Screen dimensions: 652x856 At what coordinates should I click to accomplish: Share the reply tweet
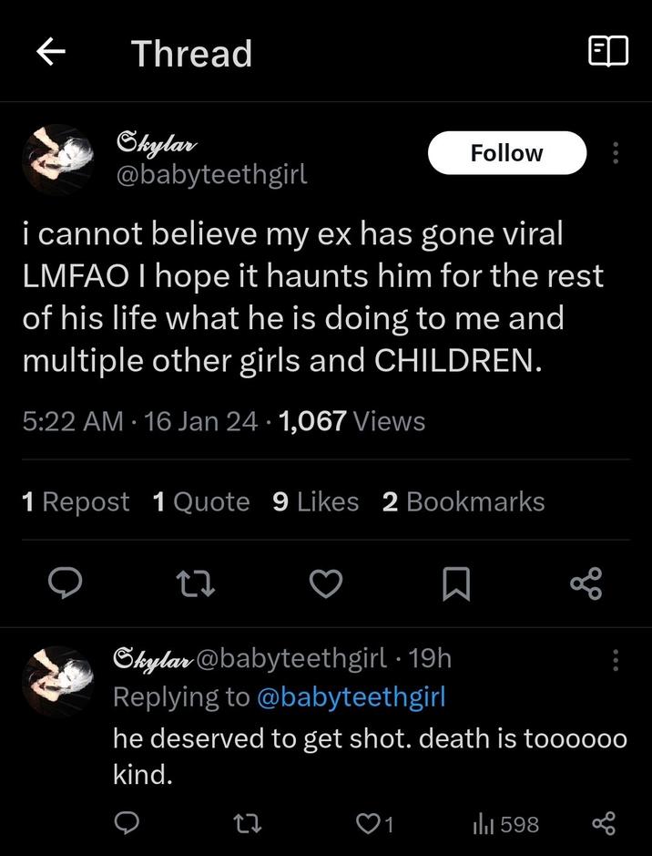point(604,824)
